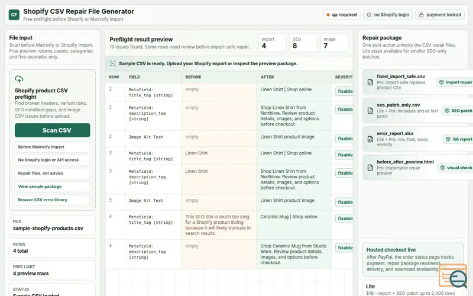473x296 pixels.
Task: Click the import repair button
Action: (455, 82)
